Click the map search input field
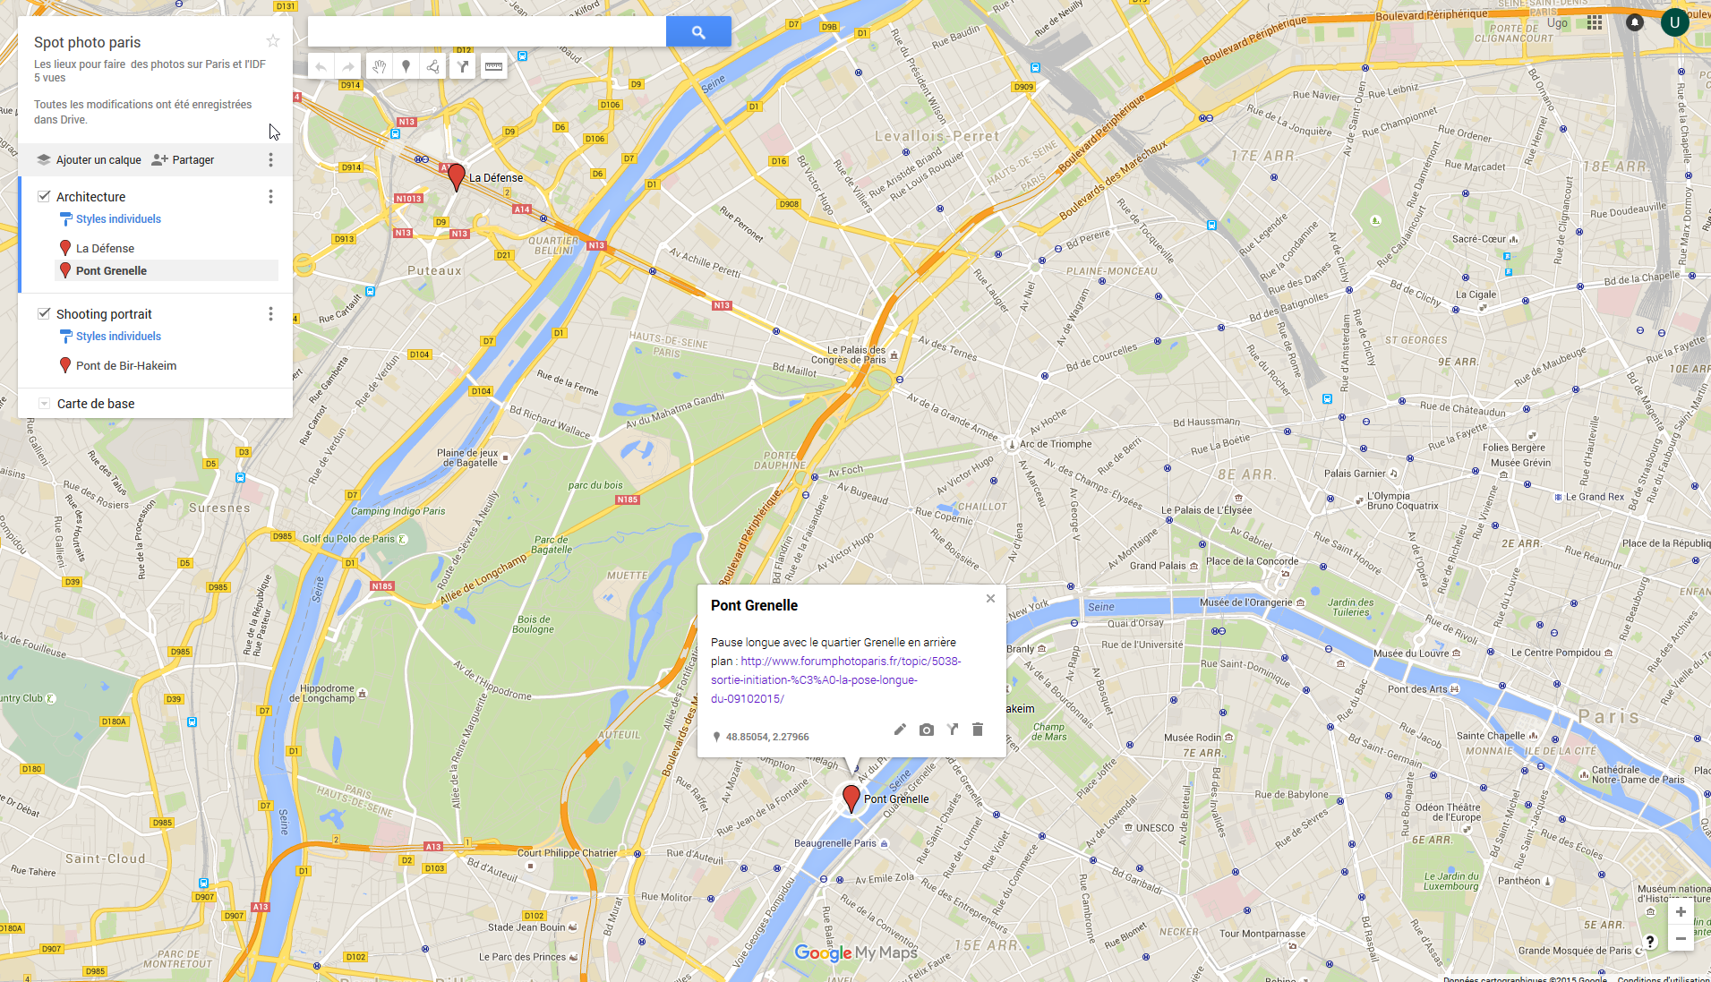1711x982 pixels. click(486, 32)
